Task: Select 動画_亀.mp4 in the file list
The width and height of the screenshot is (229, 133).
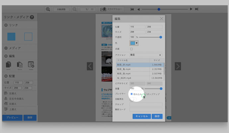Action: click(139, 69)
